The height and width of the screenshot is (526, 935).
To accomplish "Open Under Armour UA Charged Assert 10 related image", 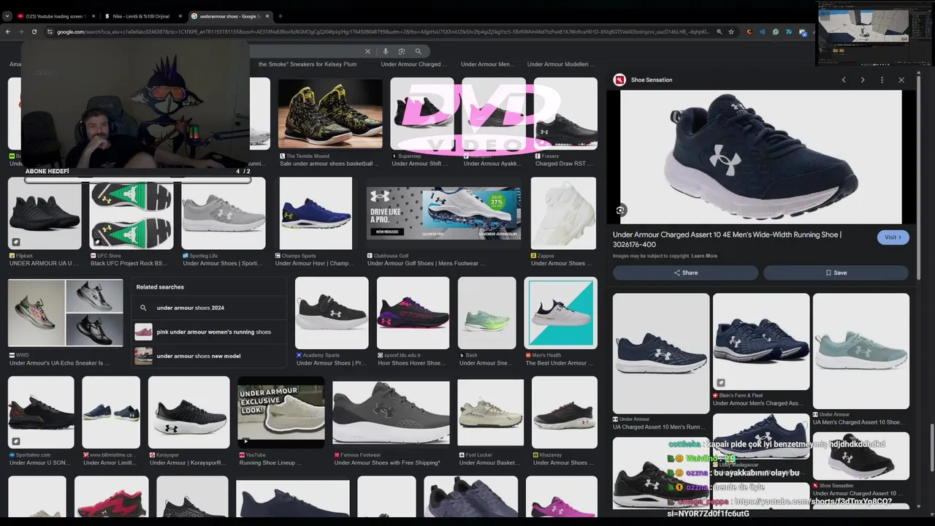I will [x=661, y=354].
